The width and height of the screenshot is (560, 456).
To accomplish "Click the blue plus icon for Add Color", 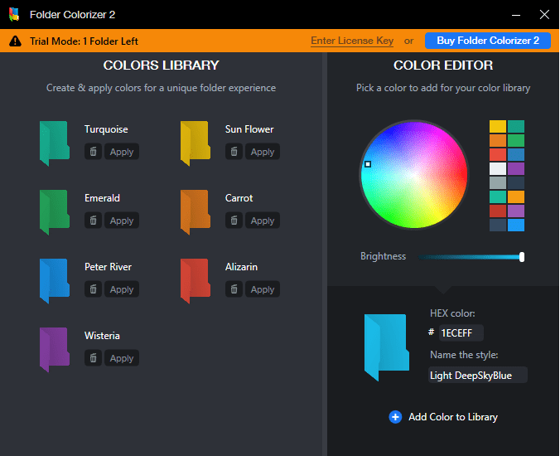I will 395,417.
